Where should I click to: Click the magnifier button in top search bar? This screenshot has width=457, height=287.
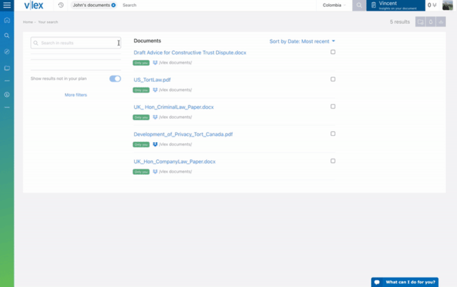tap(359, 5)
